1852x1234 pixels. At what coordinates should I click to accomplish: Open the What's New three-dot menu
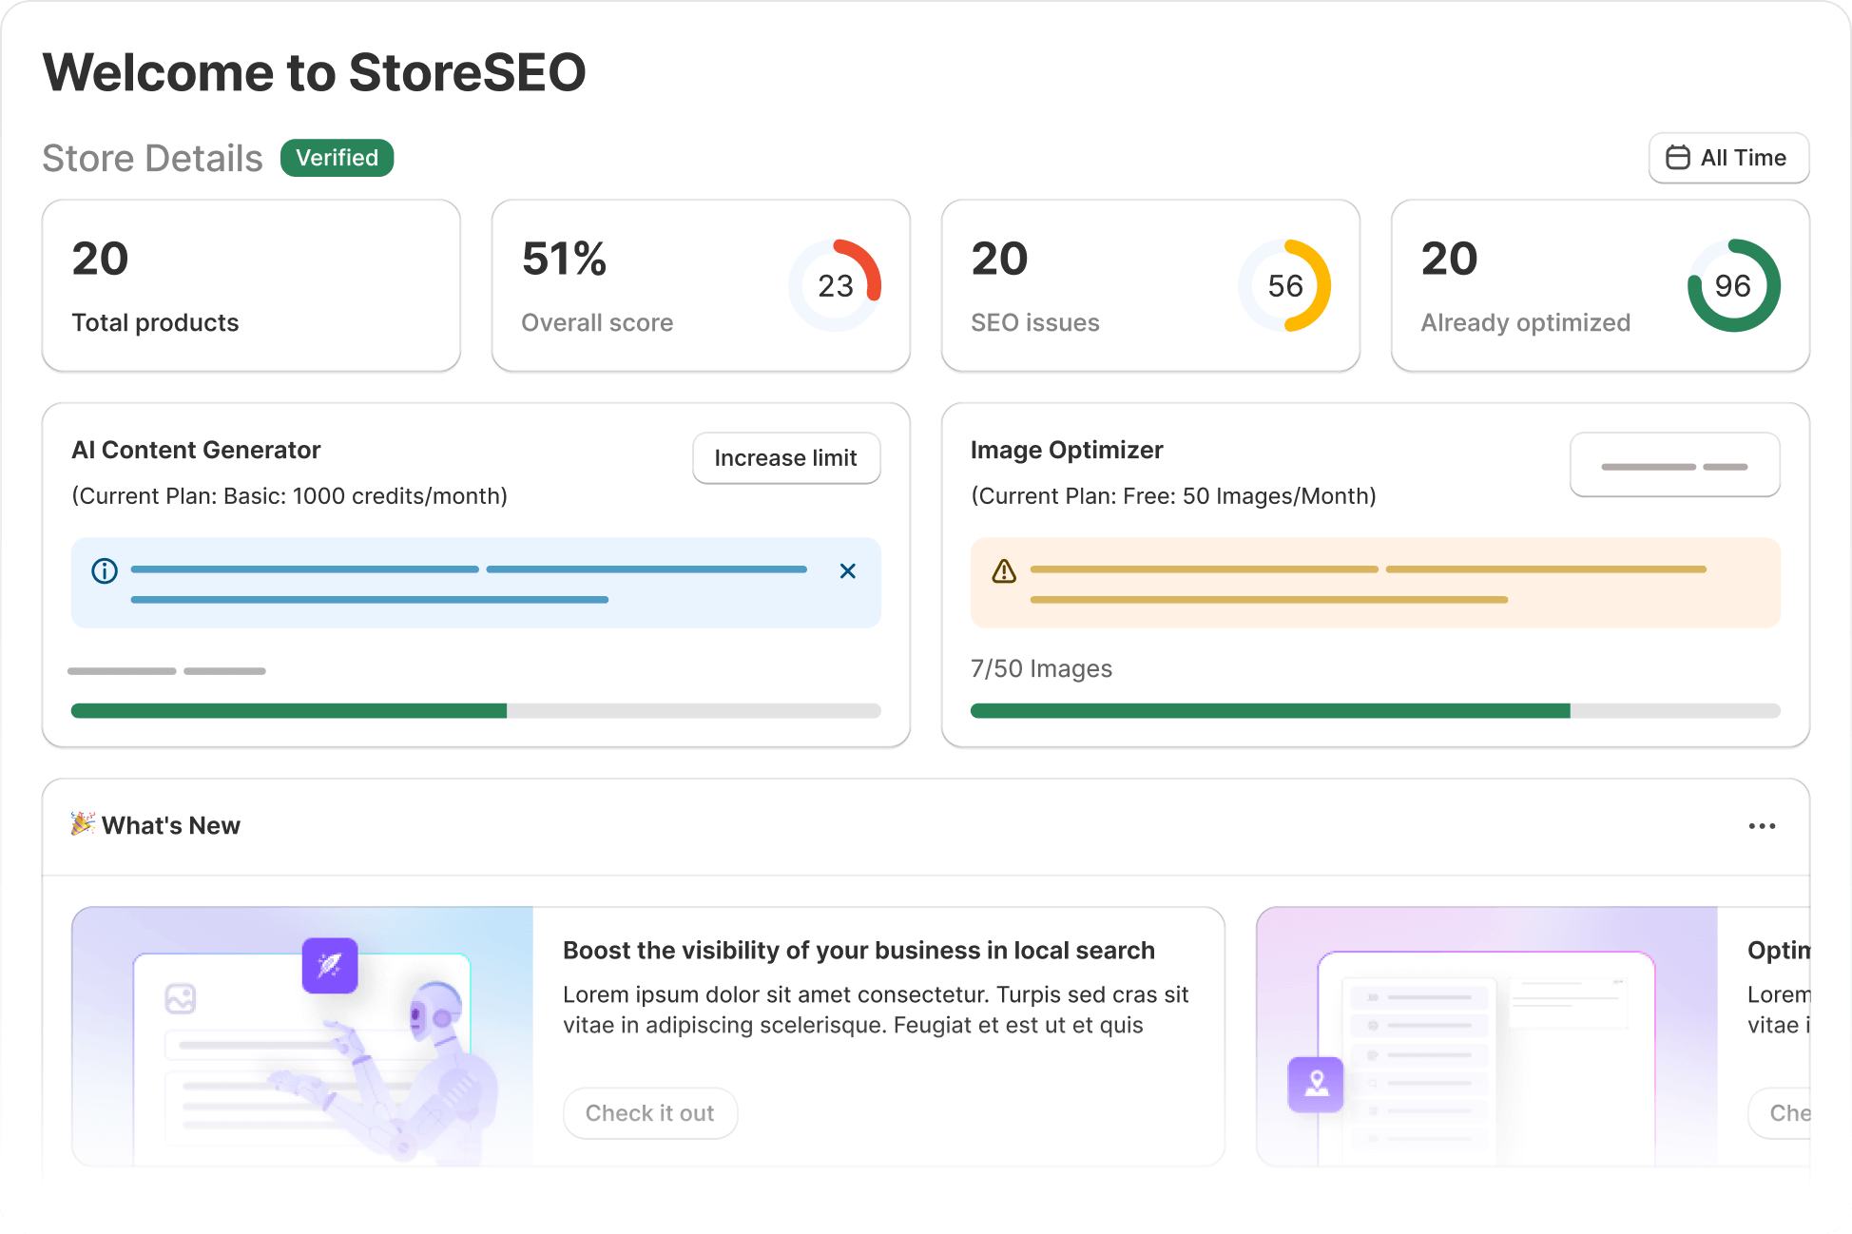1762,826
